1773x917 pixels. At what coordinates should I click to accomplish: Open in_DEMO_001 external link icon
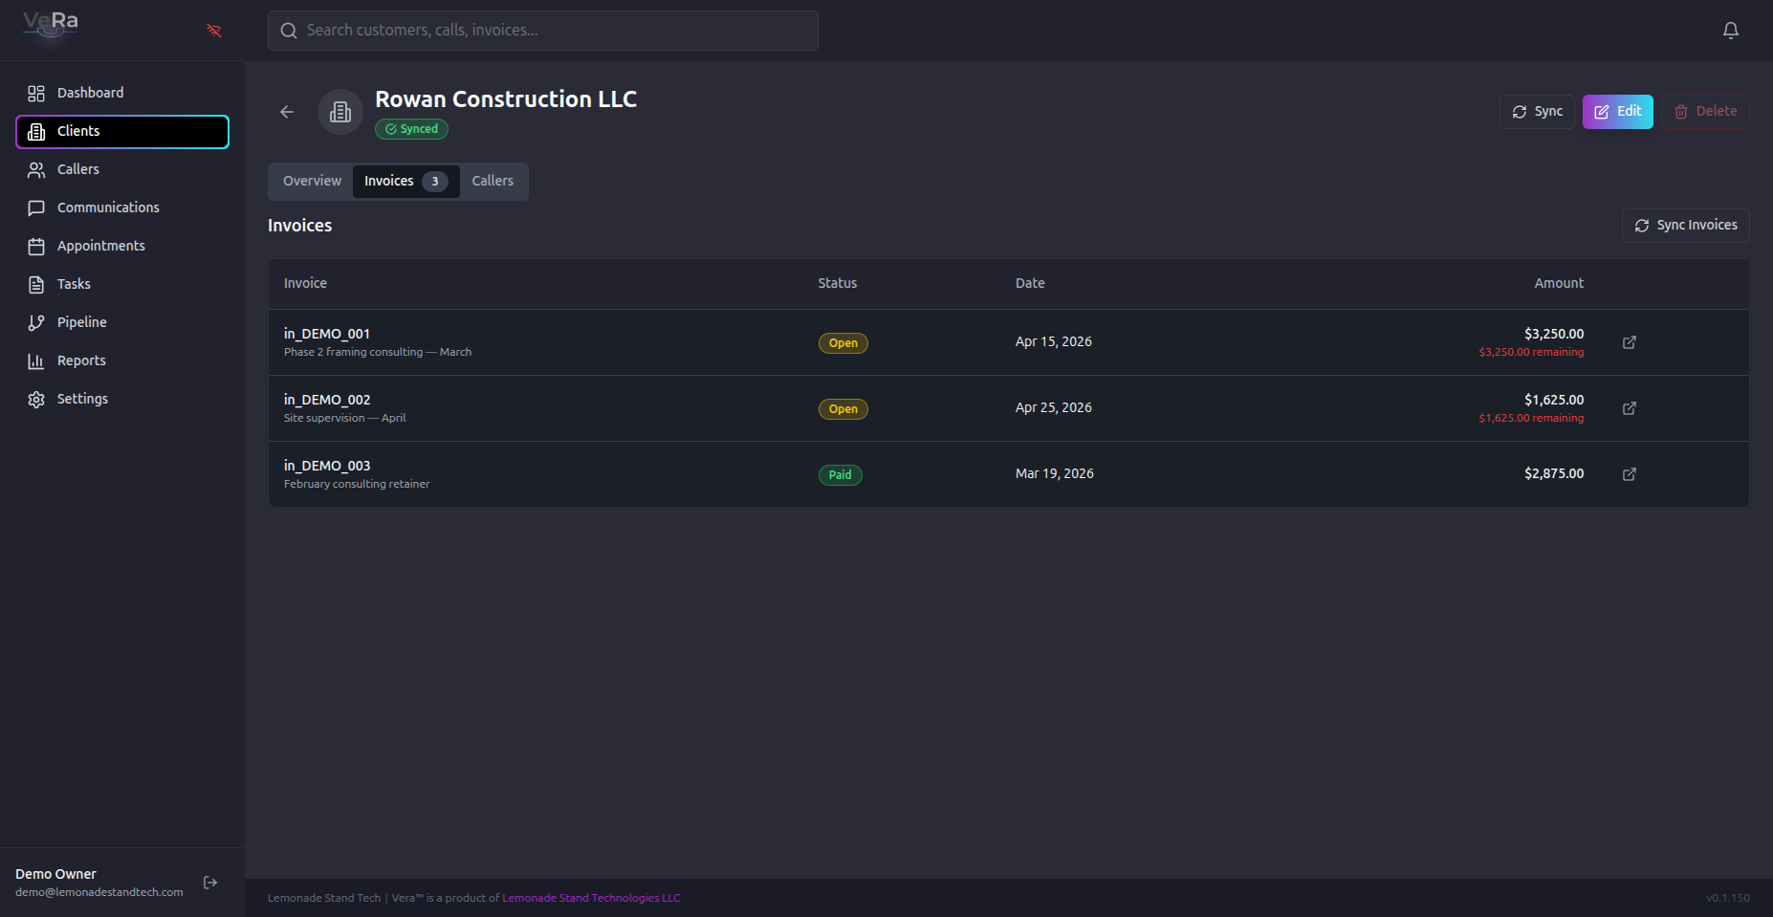pyautogui.click(x=1630, y=342)
